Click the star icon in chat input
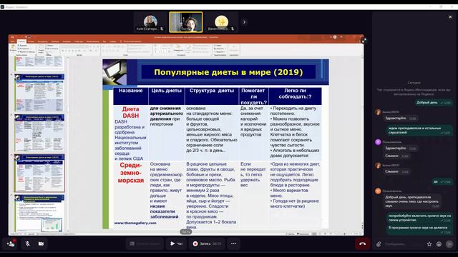 click(x=429, y=244)
